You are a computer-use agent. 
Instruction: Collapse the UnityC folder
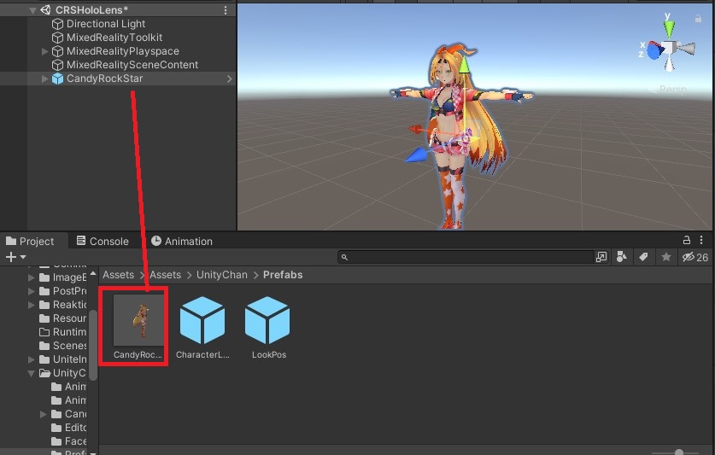click(31, 373)
